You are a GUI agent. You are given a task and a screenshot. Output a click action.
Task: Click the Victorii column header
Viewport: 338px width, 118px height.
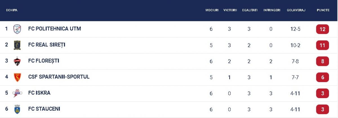click(x=230, y=10)
